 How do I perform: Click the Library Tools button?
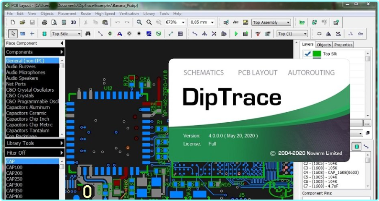click(34, 143)
